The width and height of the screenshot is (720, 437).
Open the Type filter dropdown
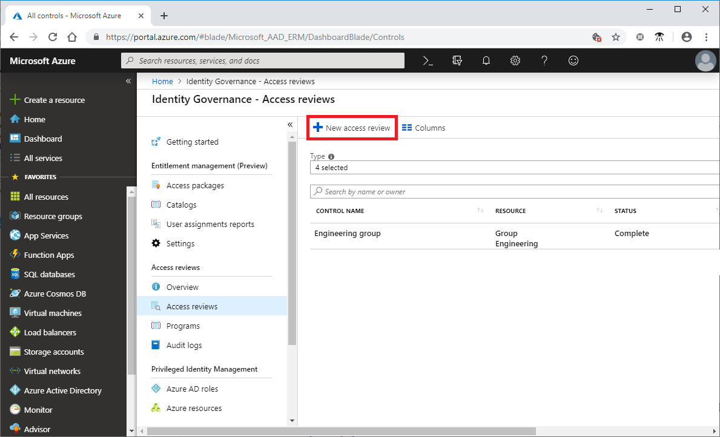[x=515, y=168]
